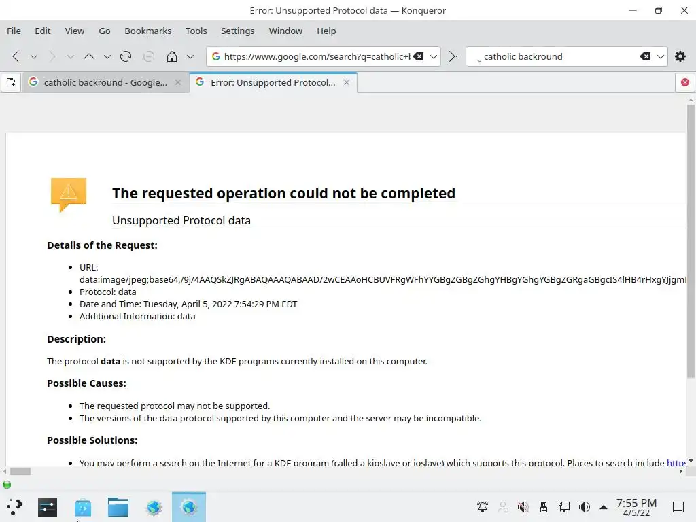696x522 pixels.
Task: Click the horizontal scrollbar thumb
Action: click(x=20, y=472)
